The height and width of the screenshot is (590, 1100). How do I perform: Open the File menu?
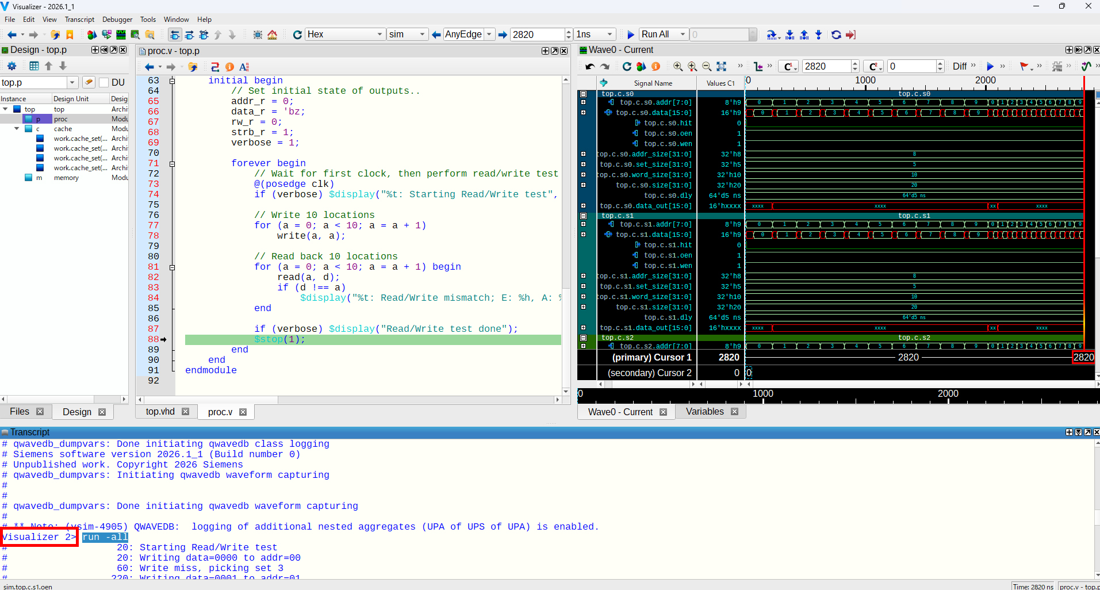10,19
